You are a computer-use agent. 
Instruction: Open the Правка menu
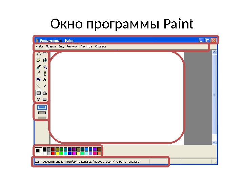(51, 46)
